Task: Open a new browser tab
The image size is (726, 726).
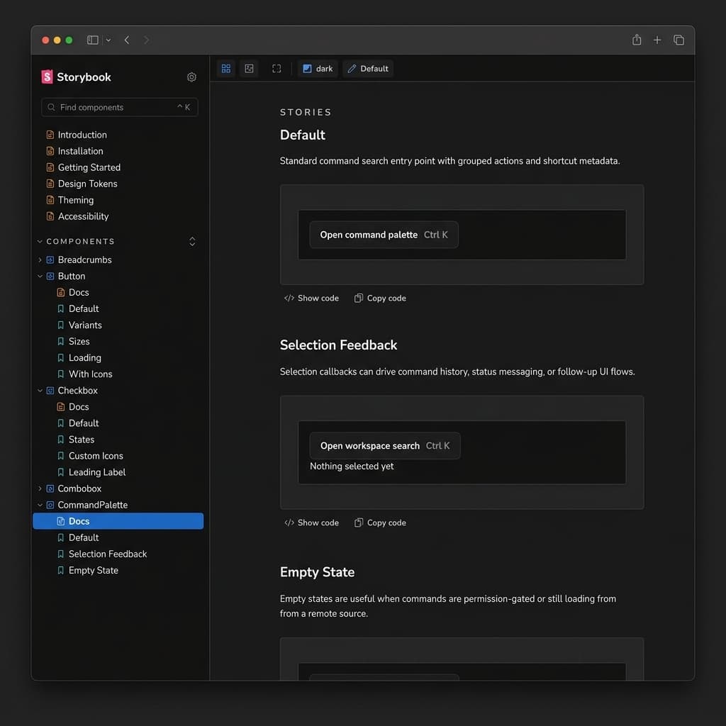Action: click(657, 40)
